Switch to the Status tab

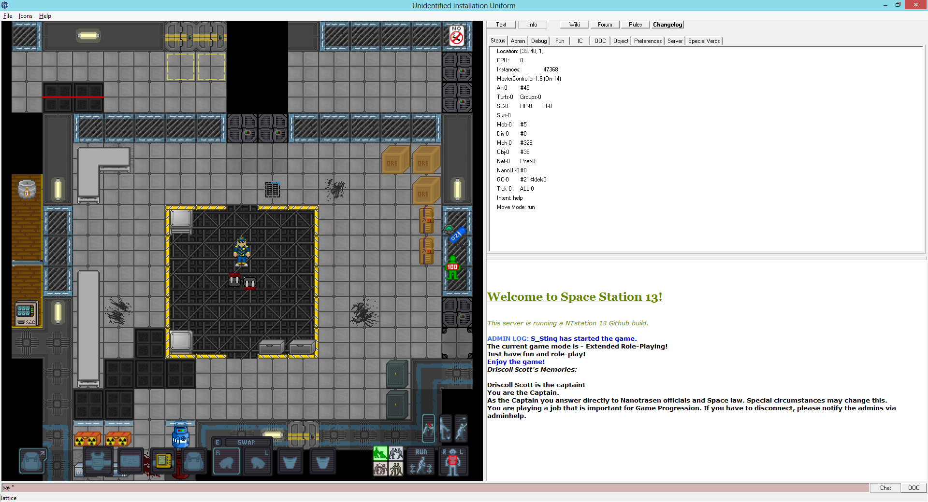tap(498, 41)
